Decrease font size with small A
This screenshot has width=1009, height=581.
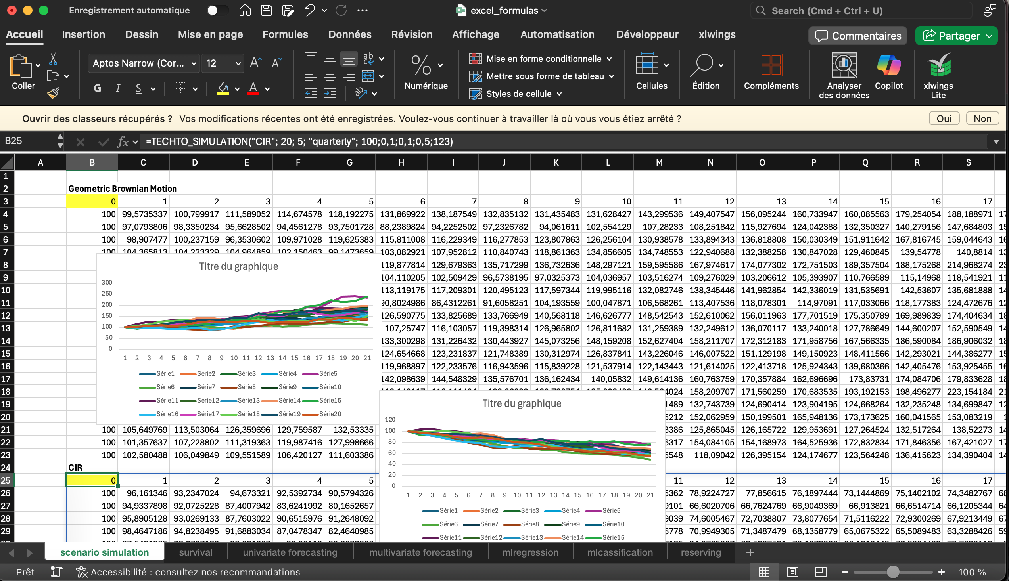coord(276,63)
